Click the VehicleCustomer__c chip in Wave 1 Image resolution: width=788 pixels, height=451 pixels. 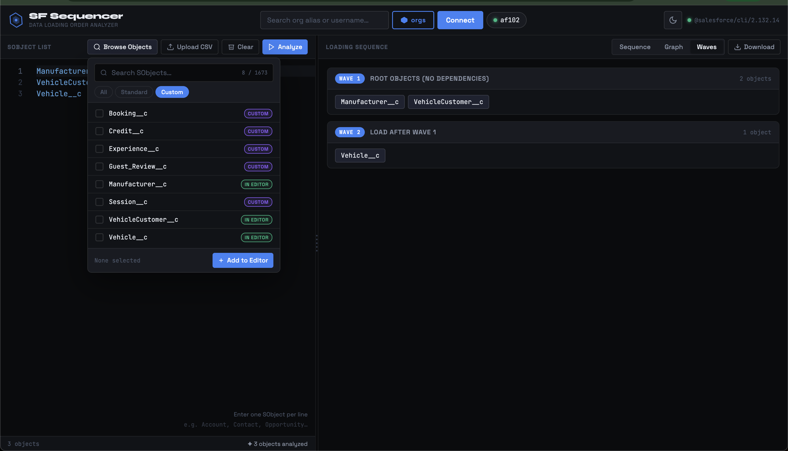tap(448, 102)
